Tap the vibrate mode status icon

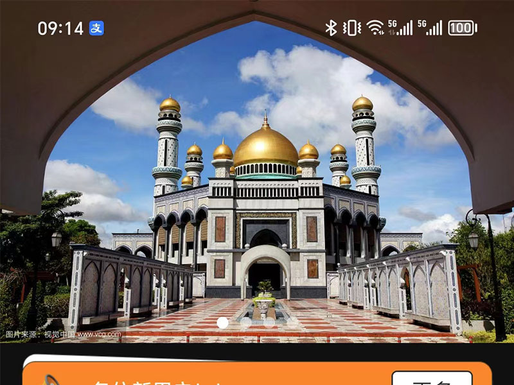click(x=351, y=28)
